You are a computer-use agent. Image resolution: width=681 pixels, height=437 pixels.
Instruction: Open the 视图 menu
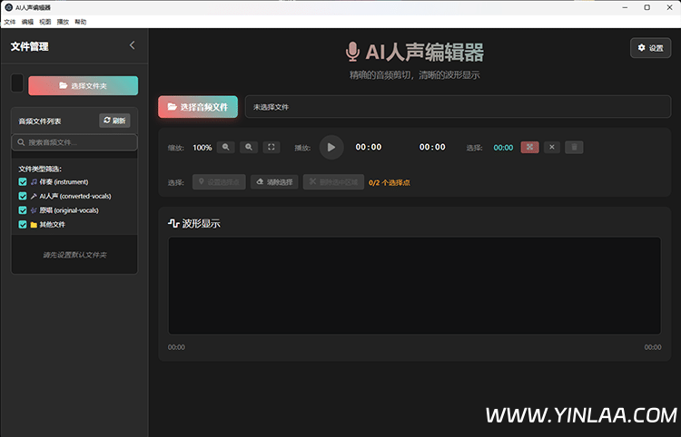point(45,22)
